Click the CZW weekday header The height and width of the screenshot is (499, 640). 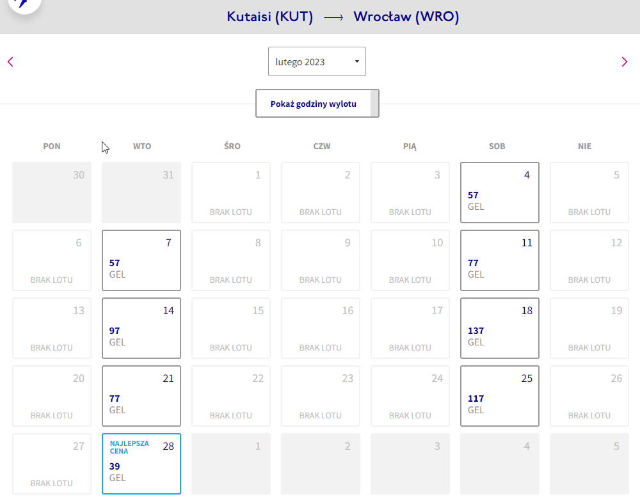(x=322, y=146)
